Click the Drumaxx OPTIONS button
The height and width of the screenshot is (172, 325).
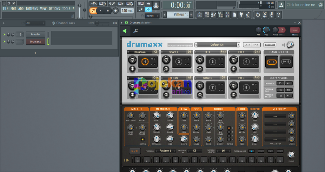pyautogui.click(x=270, y=45)
